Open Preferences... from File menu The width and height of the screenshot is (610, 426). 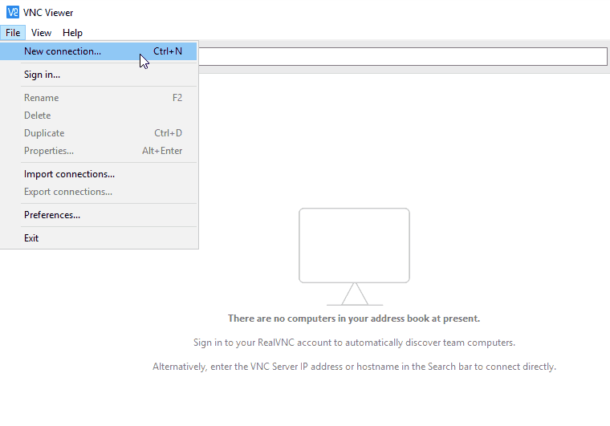point(99,215)
